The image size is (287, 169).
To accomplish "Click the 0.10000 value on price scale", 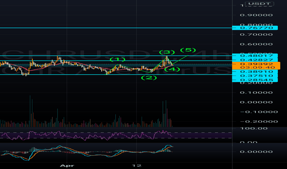I will [x=256, y=92].
